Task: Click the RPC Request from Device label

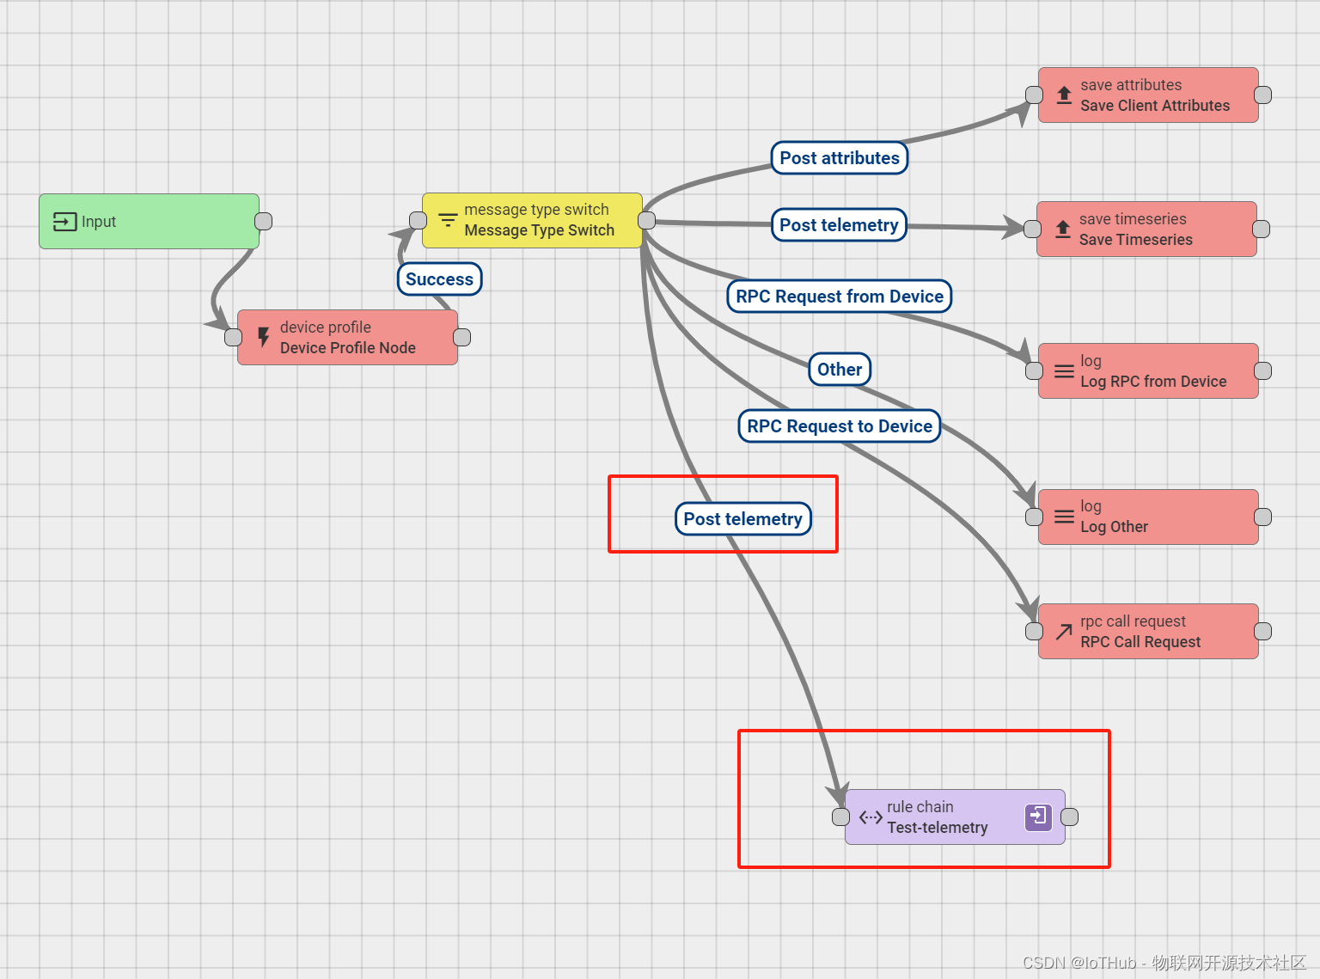Action: tap(840, 297)
